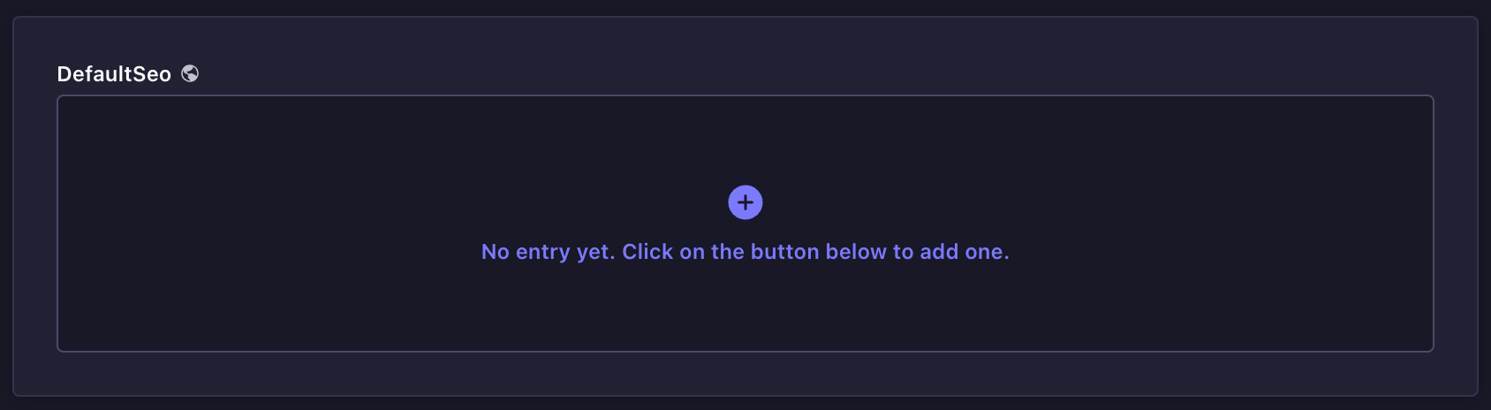
Task: Select the DefaultSeo field label
Action: coord(114,74)
